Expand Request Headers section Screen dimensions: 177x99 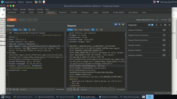(x=149, y=50)
